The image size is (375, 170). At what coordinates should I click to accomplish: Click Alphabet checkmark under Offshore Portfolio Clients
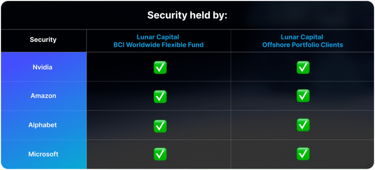(303, 125)
